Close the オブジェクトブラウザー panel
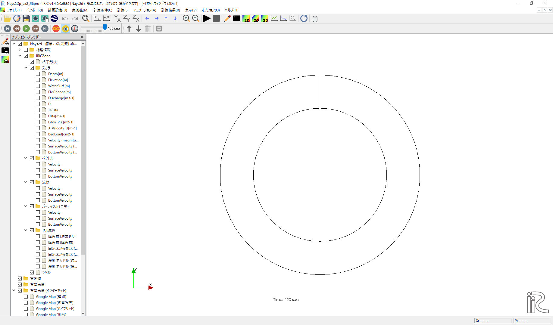 pos(82,37)
